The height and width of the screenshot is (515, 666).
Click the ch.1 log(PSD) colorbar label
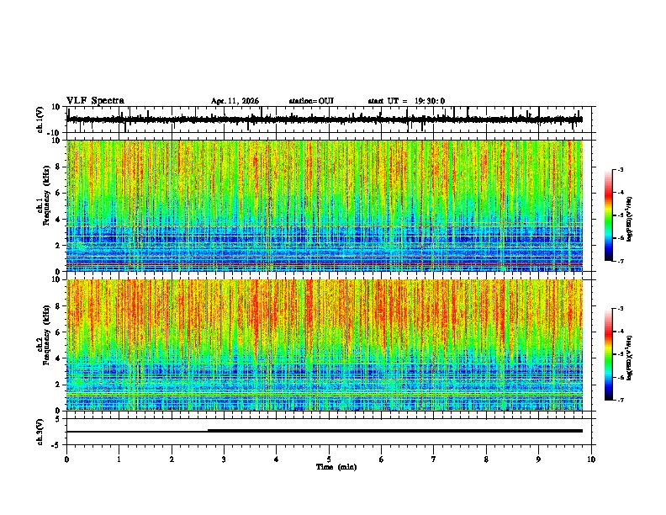coord(630,220)
